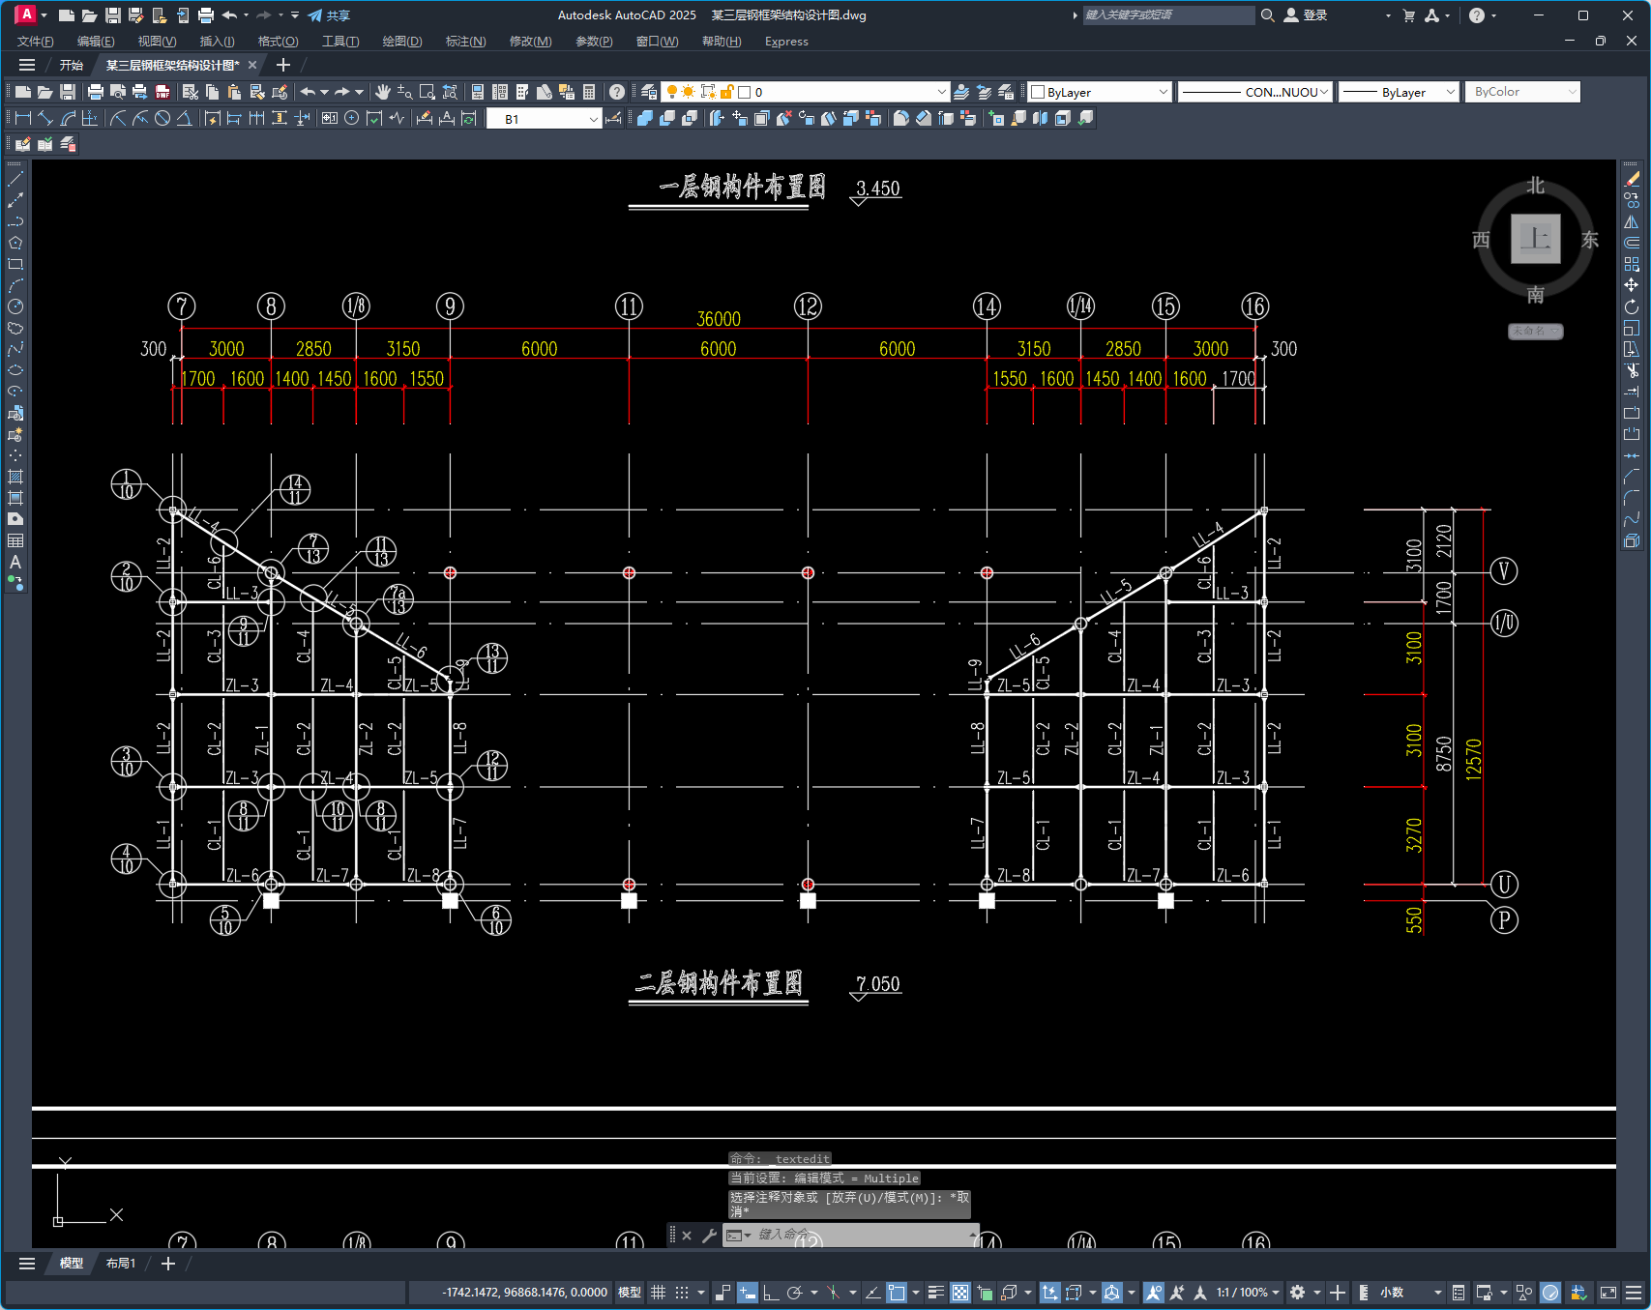
Task: Open the 标注(N) menu
Action: click(465, 41)
